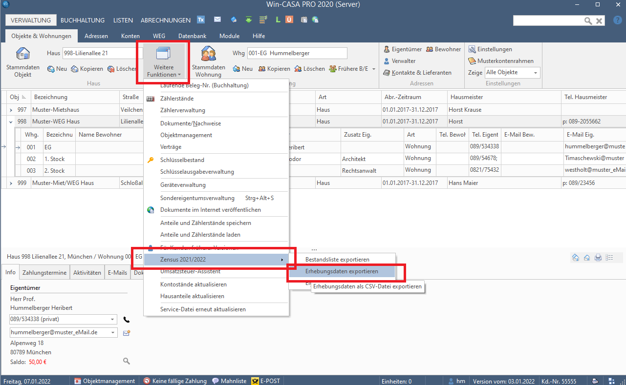This screenshot has width=626, height=385.
Task: Open owner phone number dropdown
Action: (x=113, y=320)
